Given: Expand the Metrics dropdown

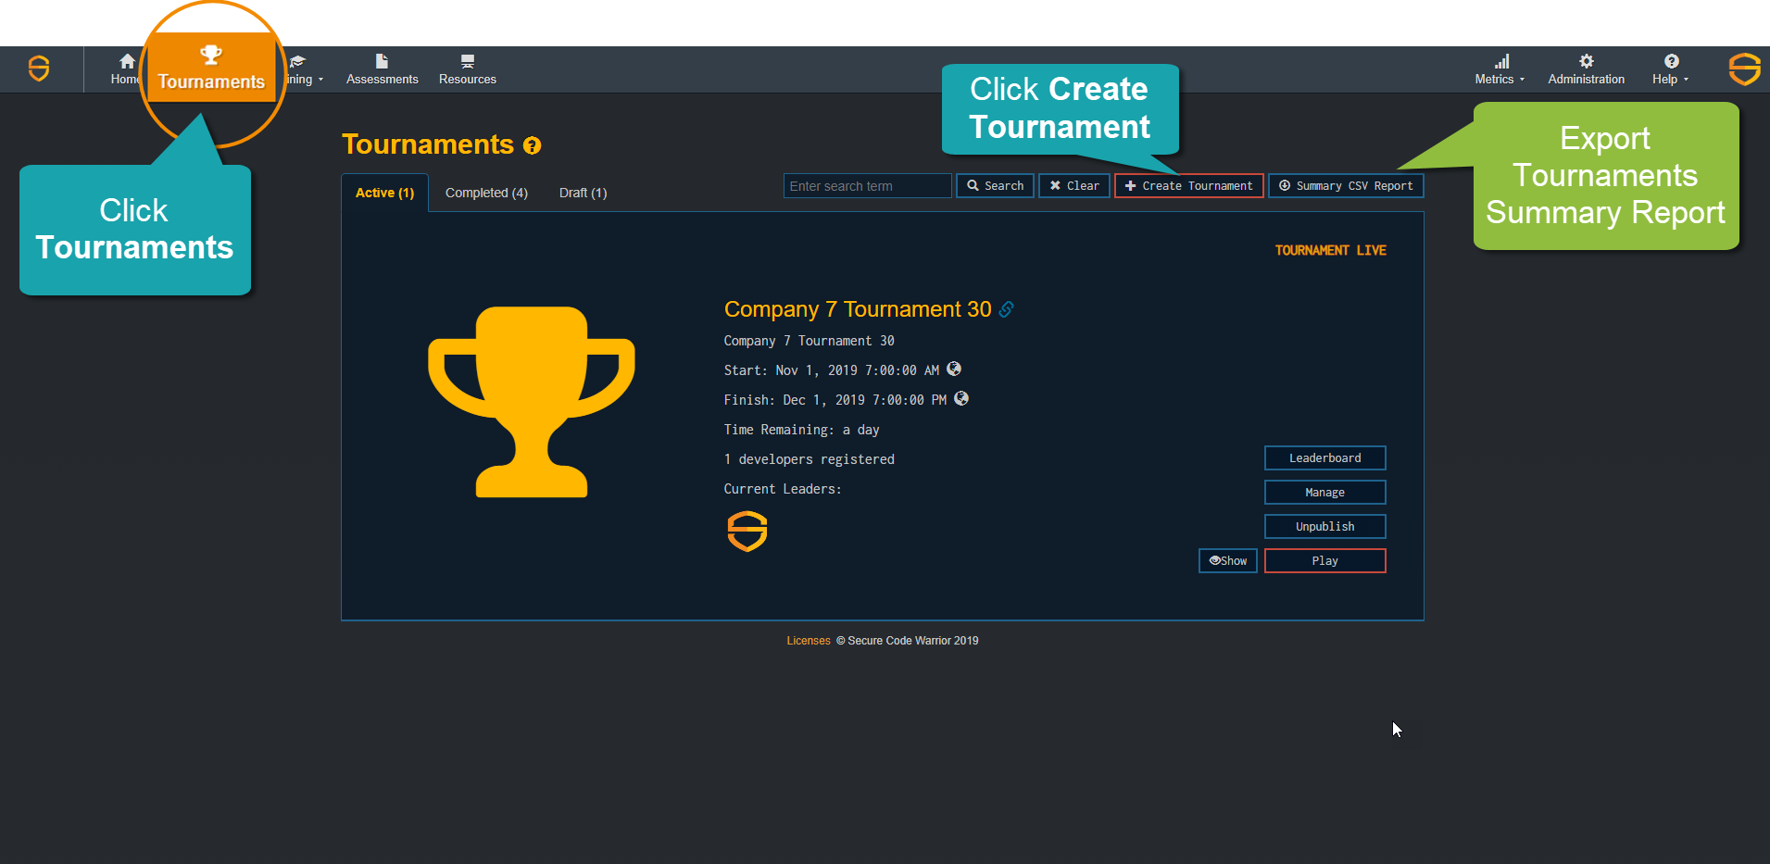Looking at the screenshot, I should [1498, 69].
